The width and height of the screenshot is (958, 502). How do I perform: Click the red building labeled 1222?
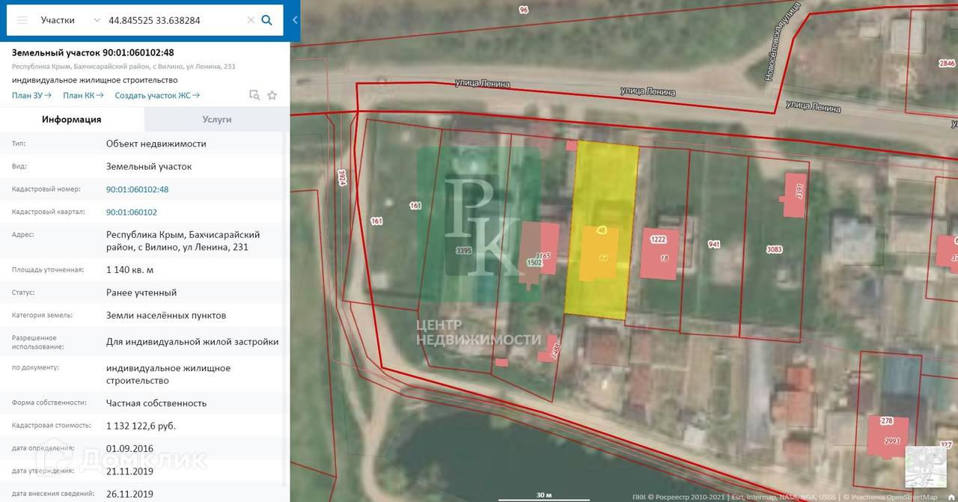659,254
